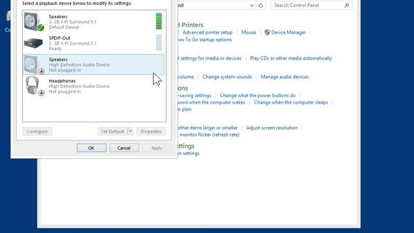Image resolution: width=414 pixels, height=233 pixels.
Task: Click the Device Manager shield icon
Action: click(x=267, y=32)
